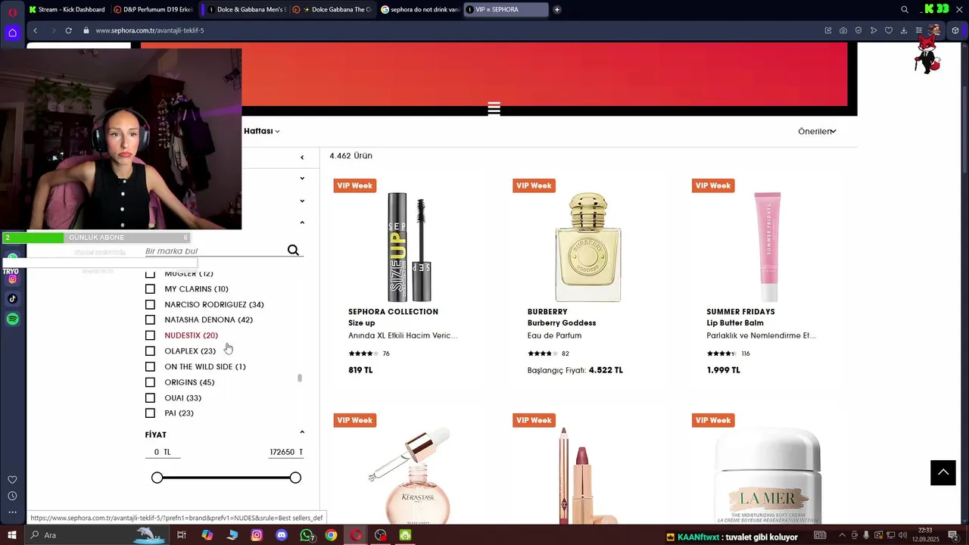Check the NUDESTIX brand filter
The height and width of the screenshot is (545, 969).
150,335
